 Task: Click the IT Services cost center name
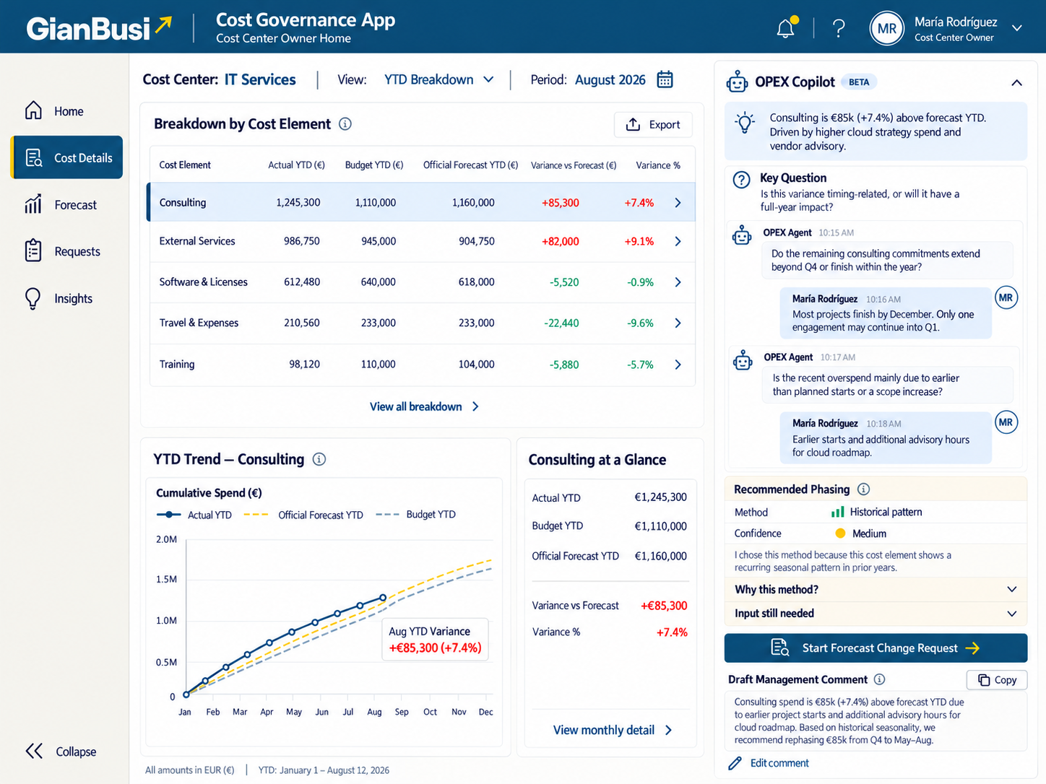tap(260, 79)
